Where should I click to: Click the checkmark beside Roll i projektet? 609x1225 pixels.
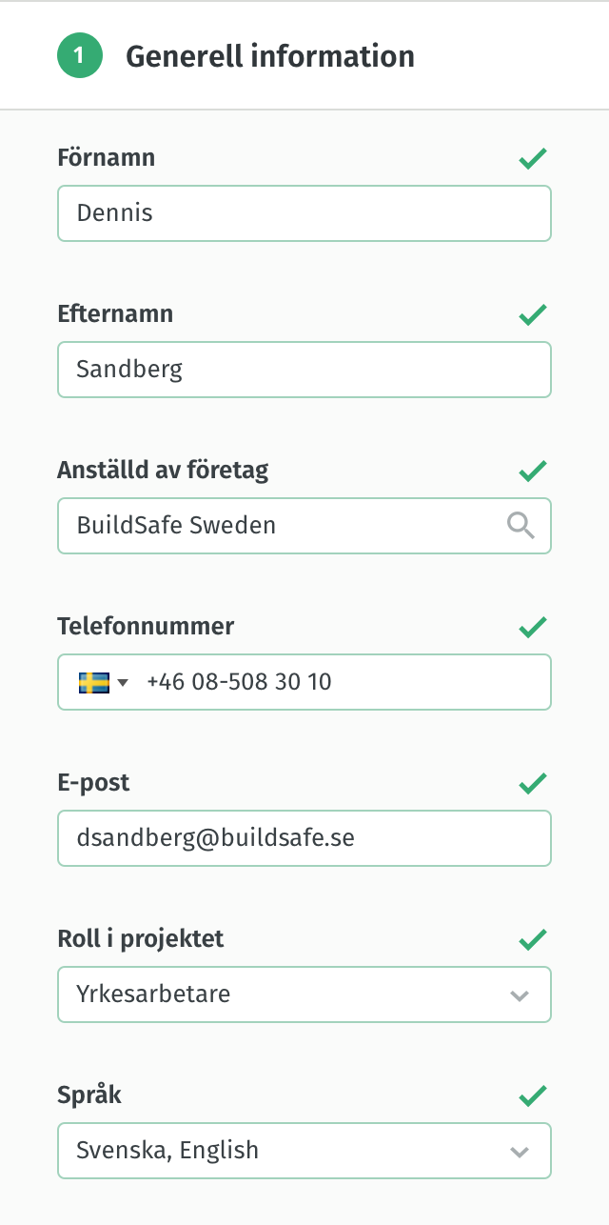click(533, 940)
